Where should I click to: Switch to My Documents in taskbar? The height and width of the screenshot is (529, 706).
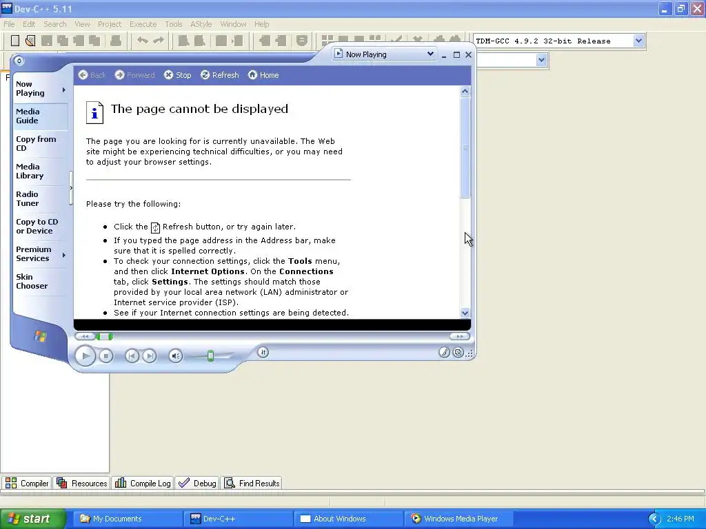click(128, 519)
